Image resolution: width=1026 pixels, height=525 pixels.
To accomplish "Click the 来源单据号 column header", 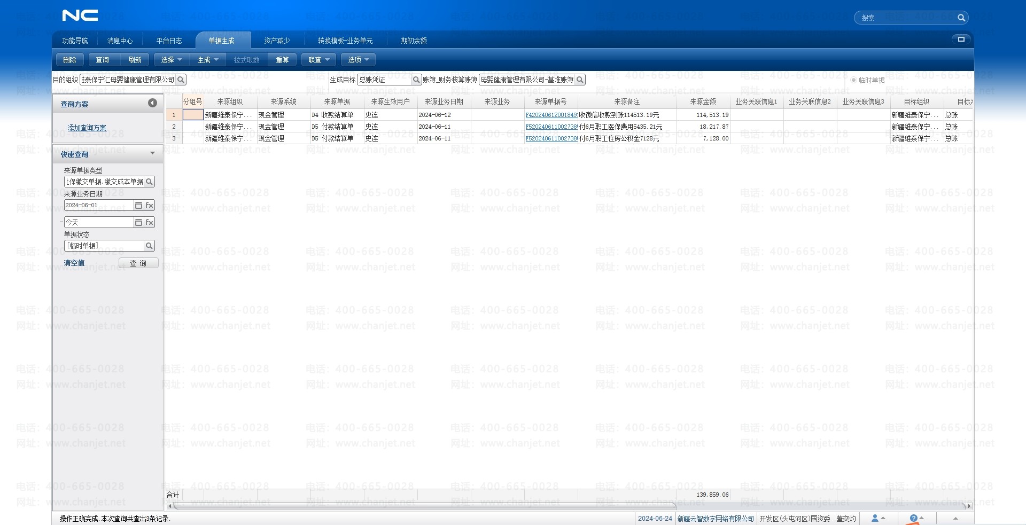I will 551,101.
